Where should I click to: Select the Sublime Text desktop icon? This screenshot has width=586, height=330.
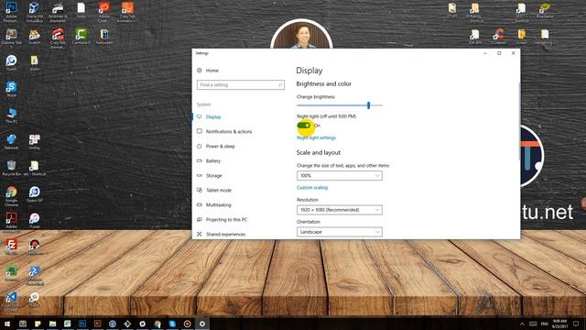[11, 38]
